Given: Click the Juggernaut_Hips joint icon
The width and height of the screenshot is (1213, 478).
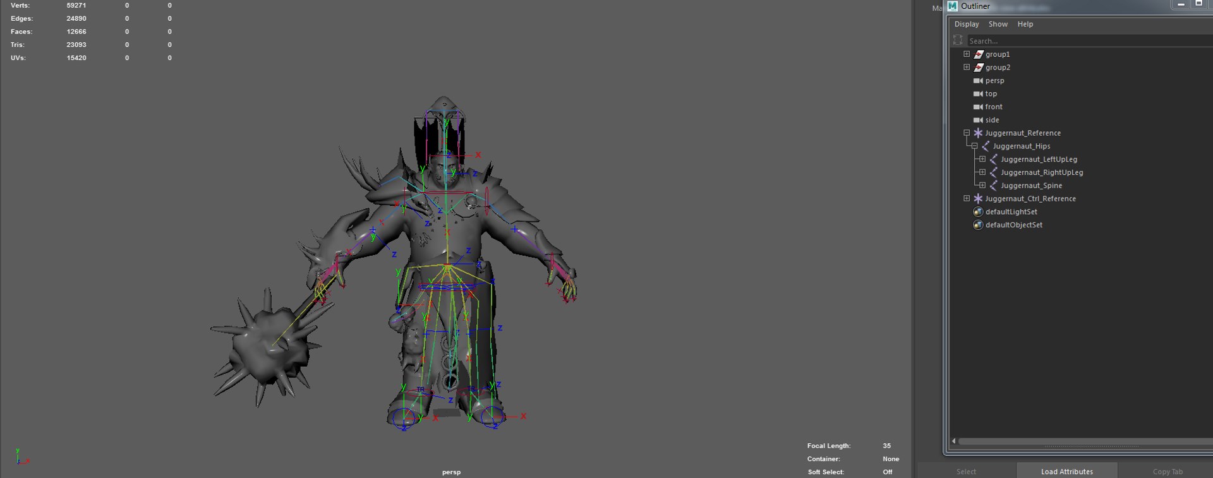Looking at the screenshot, I should point(986,146).
